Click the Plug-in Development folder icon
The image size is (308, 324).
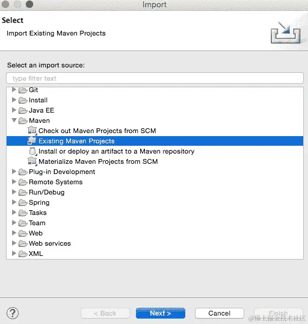point(23,172)
